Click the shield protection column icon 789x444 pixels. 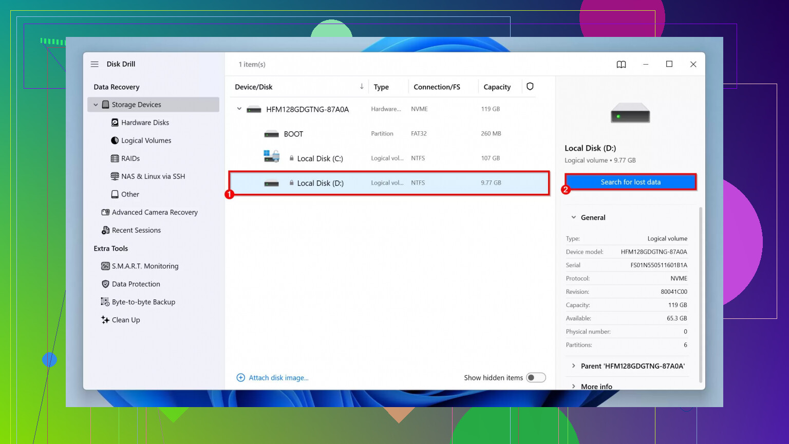coord(530,87)
